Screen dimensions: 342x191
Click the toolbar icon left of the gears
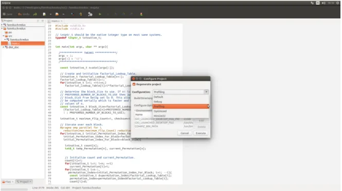pyautogui.click(x=80, y=14)
